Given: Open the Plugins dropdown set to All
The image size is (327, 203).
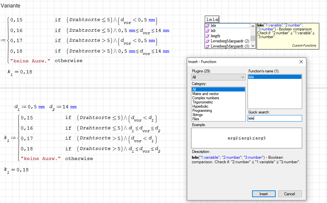Looking at the screenshot, I should pyautogui.click(x=218, y=77).
